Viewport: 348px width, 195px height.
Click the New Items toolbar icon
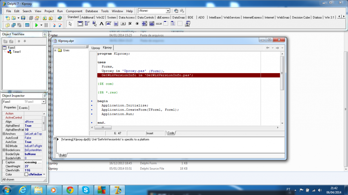click(8, 18)
